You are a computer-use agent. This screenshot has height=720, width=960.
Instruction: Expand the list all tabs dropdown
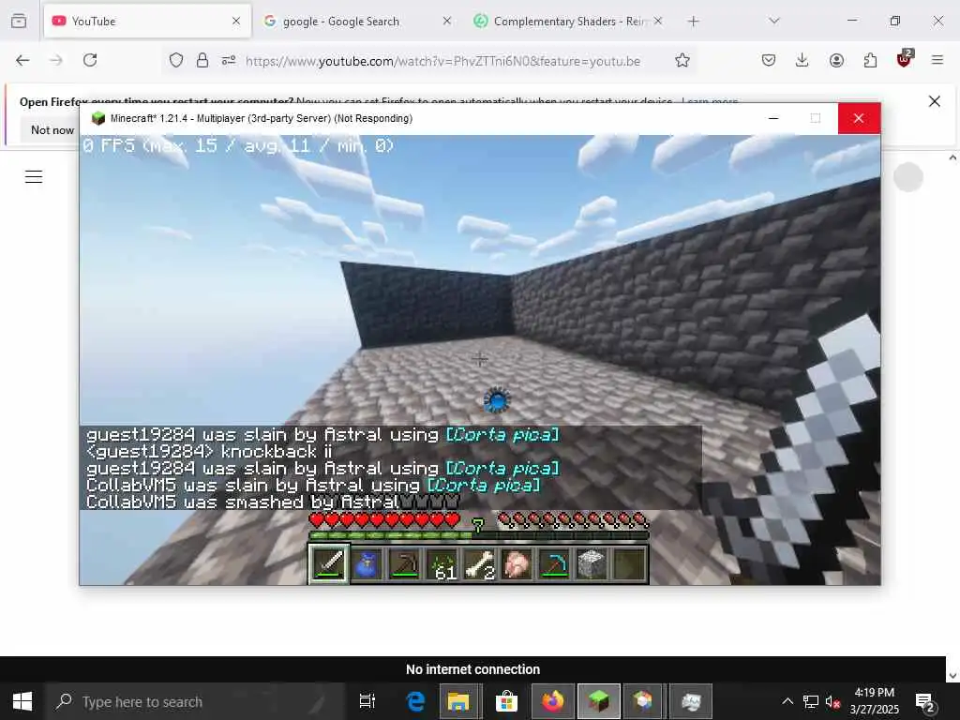[x=773, y=21]
